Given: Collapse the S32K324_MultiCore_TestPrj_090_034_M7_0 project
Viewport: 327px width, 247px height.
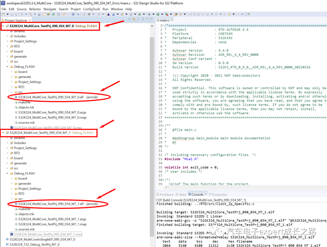Looking at the screenshot, I should 3,26.
